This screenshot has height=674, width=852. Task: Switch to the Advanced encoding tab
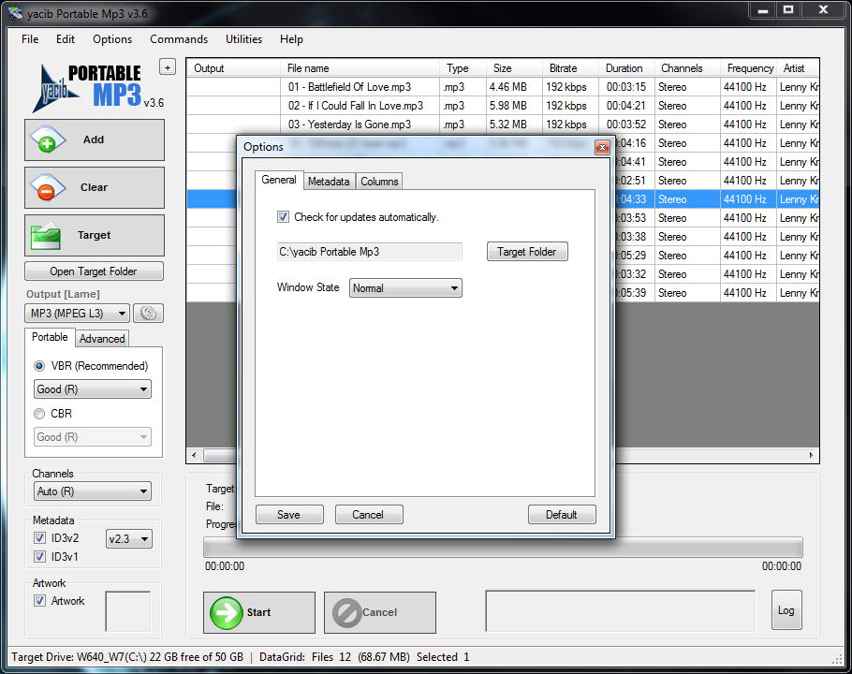click(102, 338)
